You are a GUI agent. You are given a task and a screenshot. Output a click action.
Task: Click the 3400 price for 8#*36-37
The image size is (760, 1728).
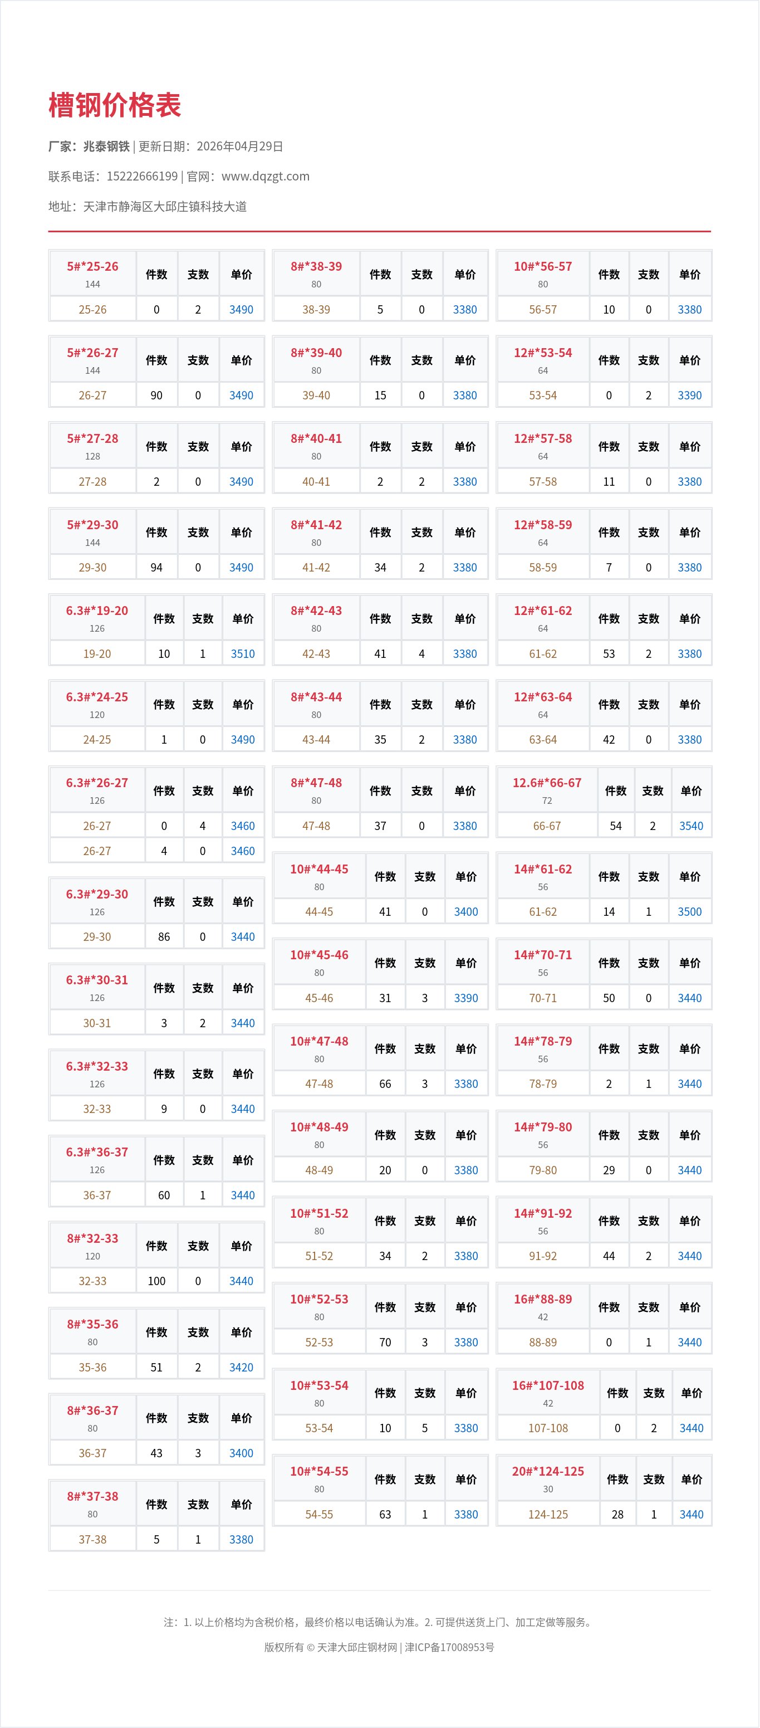coord(241,1453)
